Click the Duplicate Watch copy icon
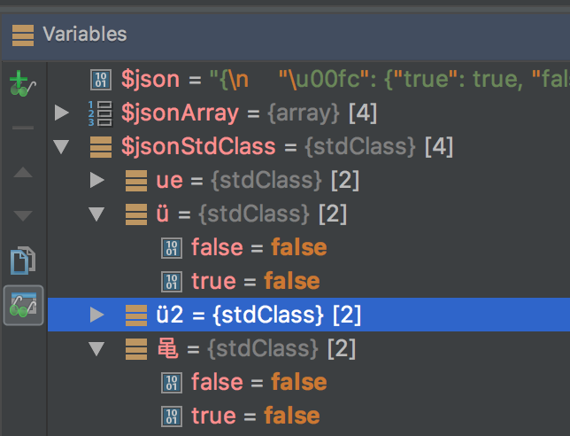The height and width of the screenshot is (436, 570). [22, 261]
